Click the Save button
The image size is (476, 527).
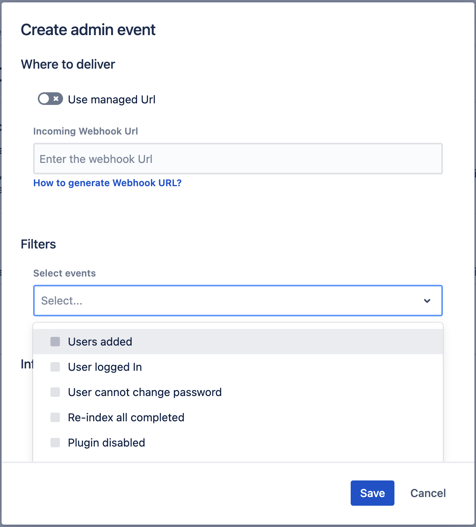(x=372, y=493)
